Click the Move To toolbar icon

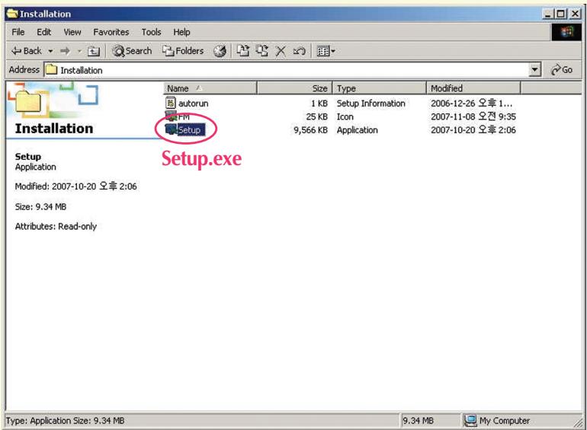tap(243, 51)
